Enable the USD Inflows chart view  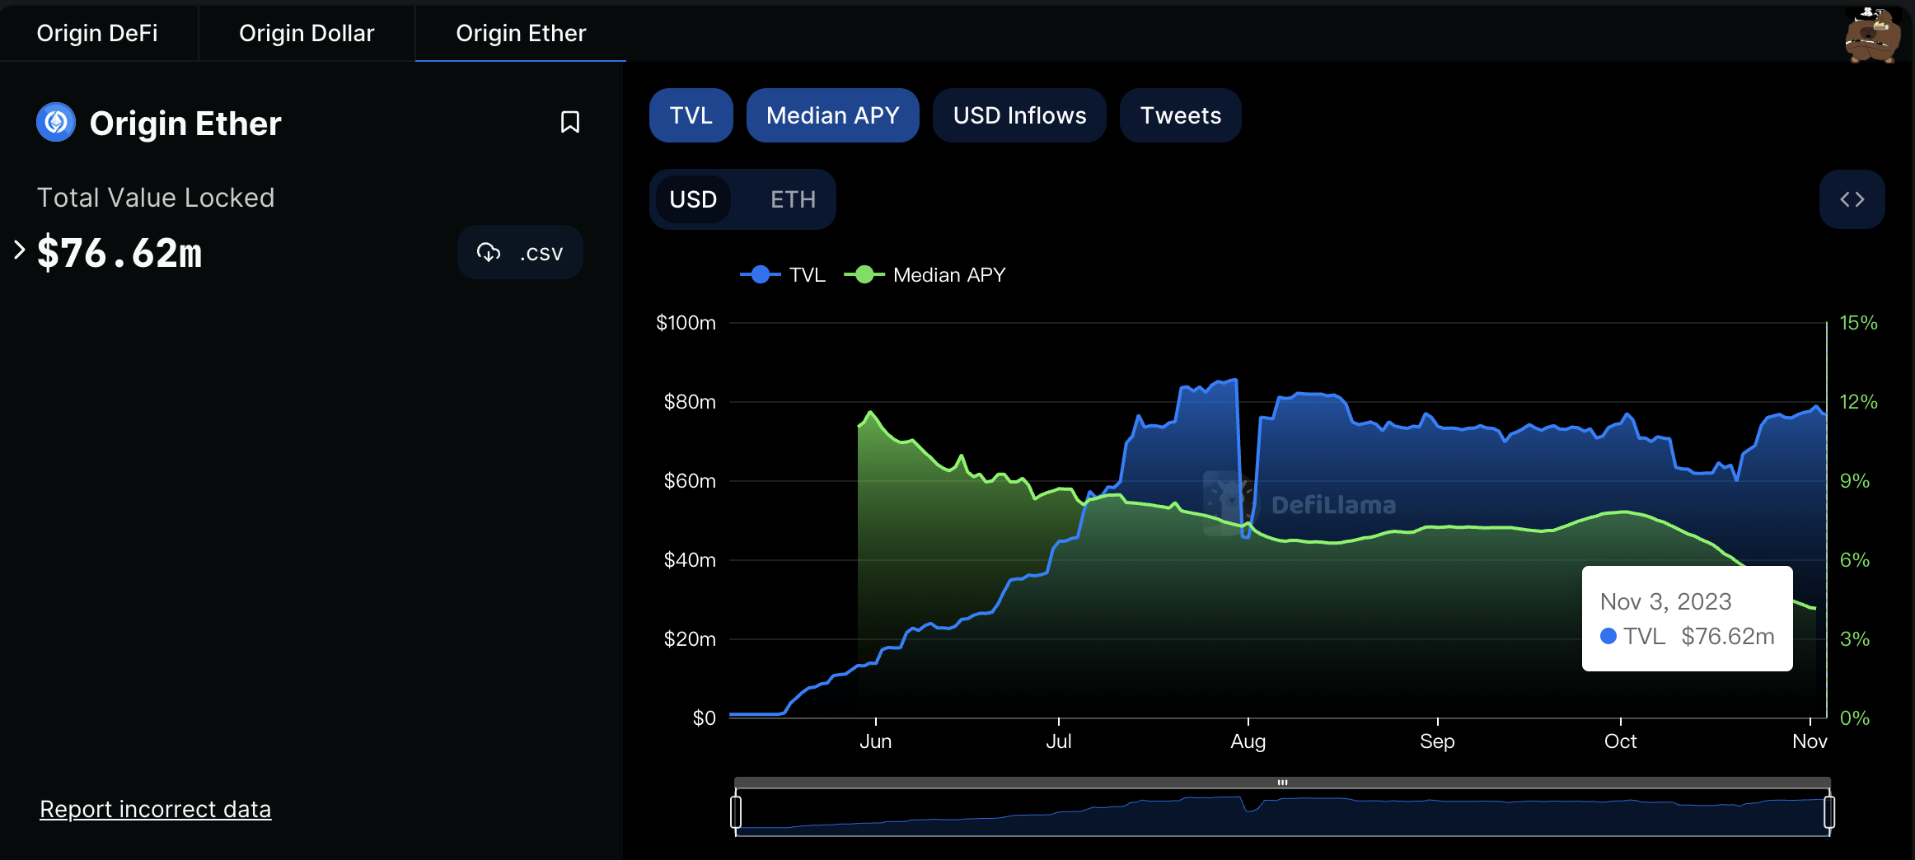[1018, 115]
